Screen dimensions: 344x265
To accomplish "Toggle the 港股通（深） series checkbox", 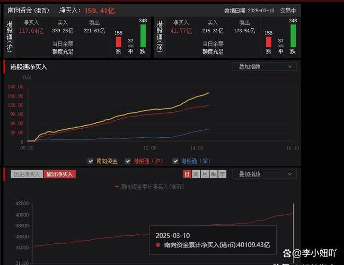I will [175, 161].
